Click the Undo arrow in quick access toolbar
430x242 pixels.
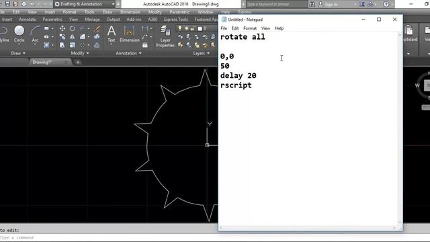tap(32, 4)
